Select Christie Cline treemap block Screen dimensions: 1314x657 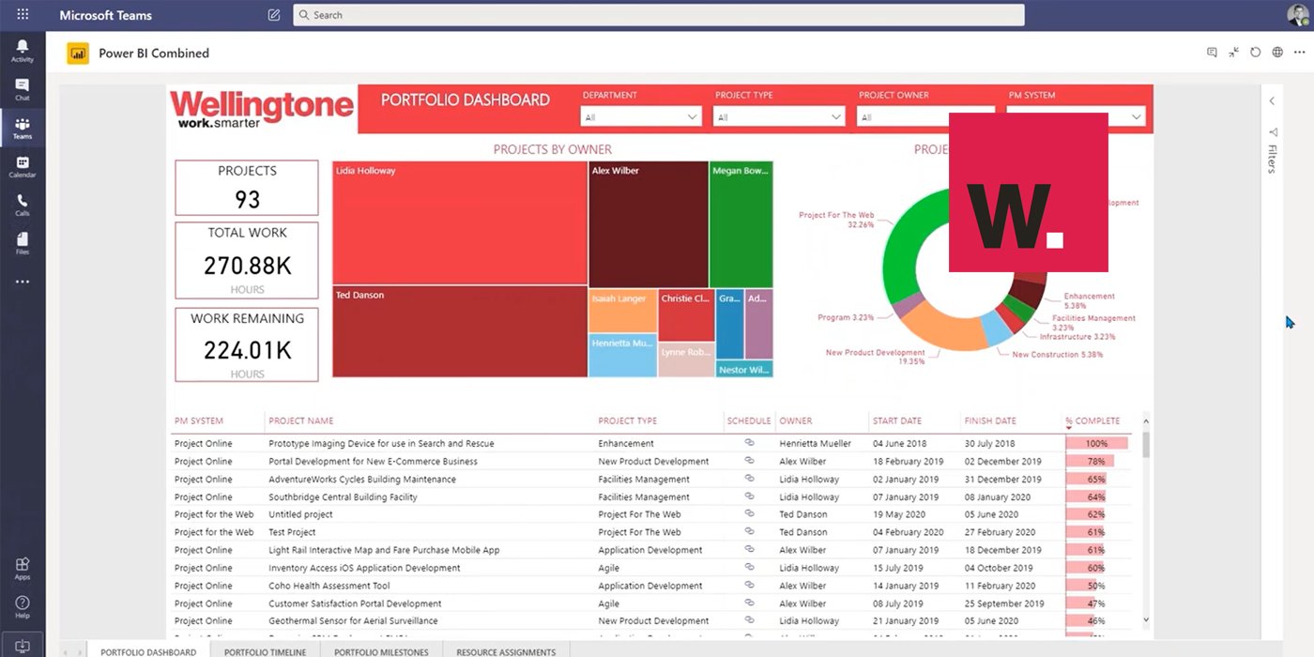686,314
